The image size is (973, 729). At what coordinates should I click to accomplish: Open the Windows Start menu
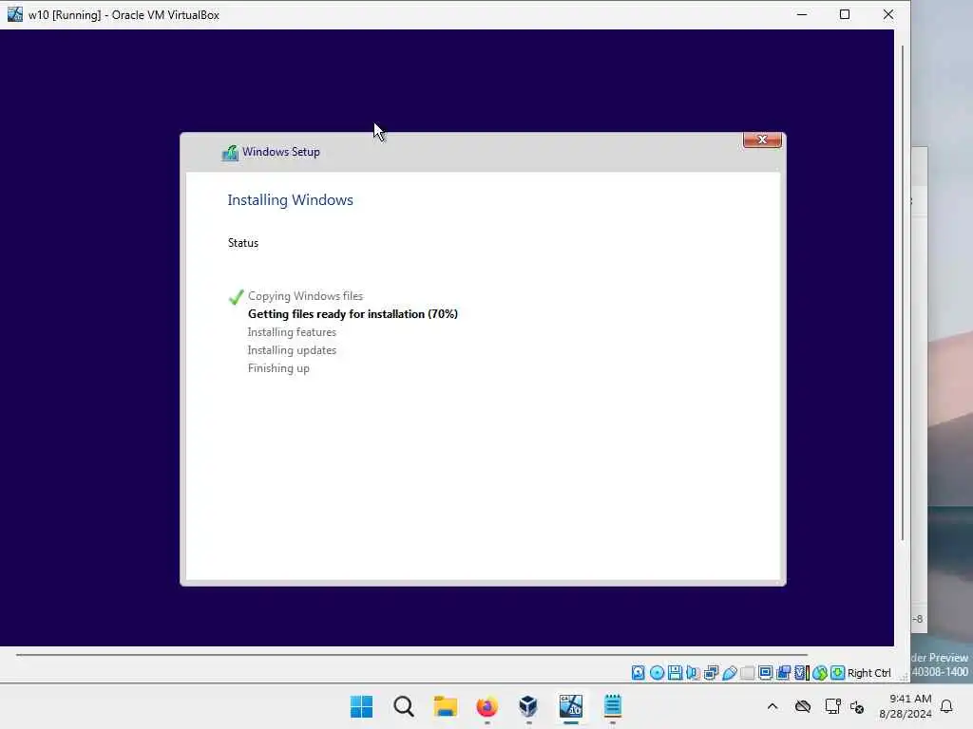pos(362,706)
